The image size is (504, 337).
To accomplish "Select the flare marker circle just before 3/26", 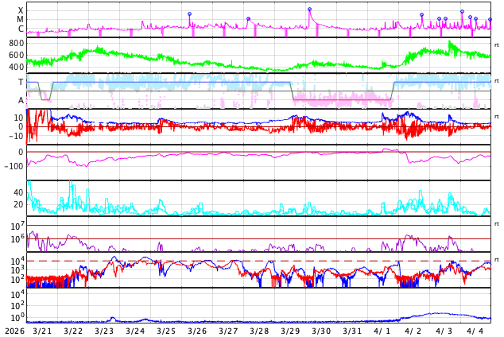I will pyautogui.click(x=189, y=14).
